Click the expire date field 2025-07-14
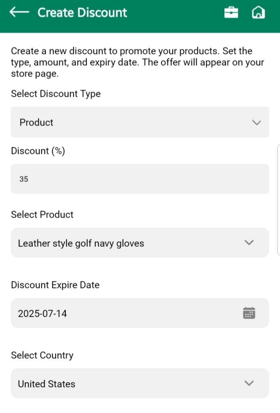The width and height of the screenshot is (280, 413). coord(121,313)
